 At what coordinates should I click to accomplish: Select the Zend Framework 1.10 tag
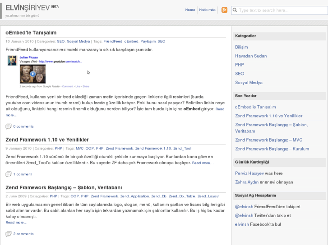click(x=153, y=148)
